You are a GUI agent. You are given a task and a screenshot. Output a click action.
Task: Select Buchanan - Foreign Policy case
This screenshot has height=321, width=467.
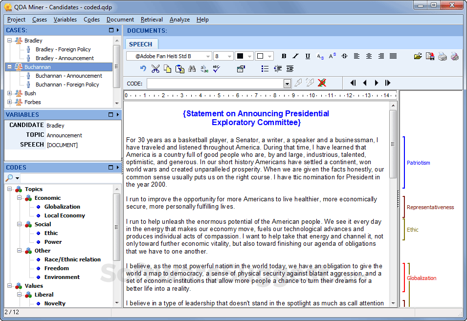[67, 85]
